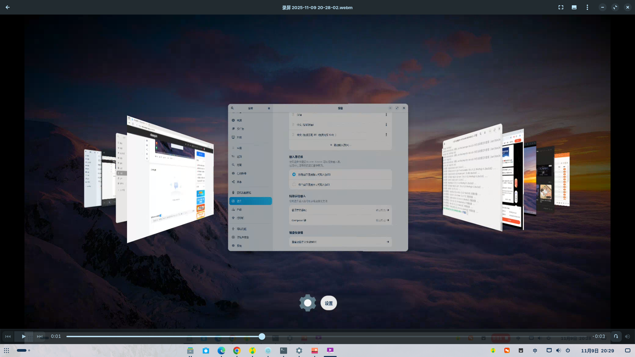
Task: Play the paused video
Action: (x=24, y=337)
